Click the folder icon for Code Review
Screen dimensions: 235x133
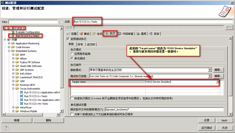pyautogui.click(x=13, y=47)
